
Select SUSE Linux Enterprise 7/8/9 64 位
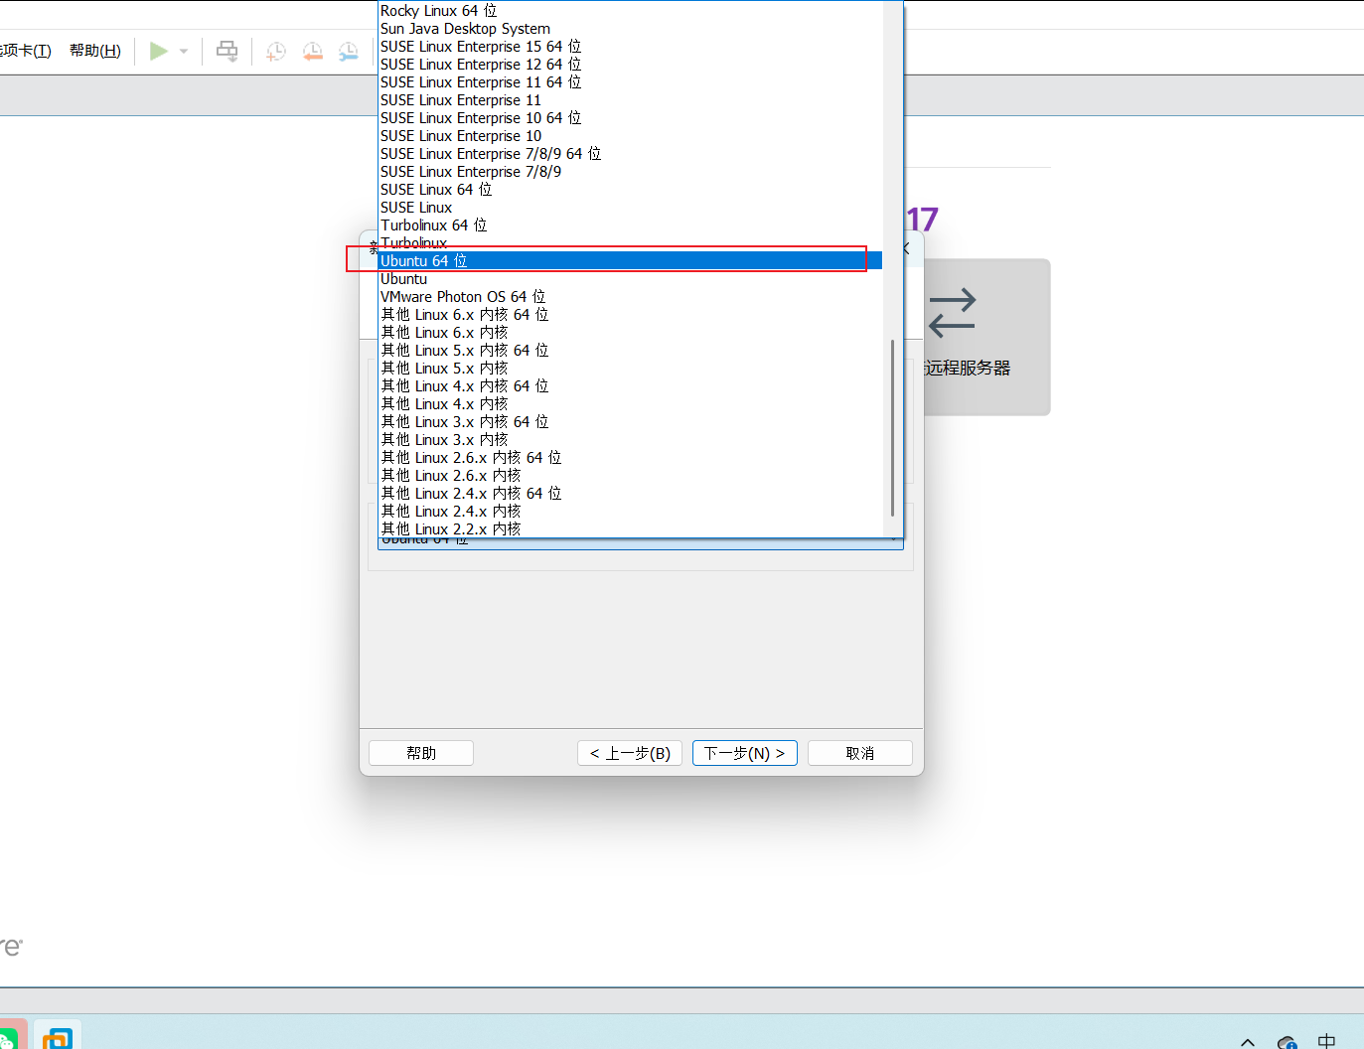point(630,154)
